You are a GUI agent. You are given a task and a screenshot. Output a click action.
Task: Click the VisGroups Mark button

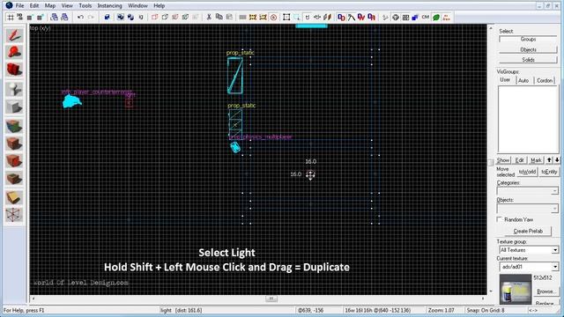point(536,160)
